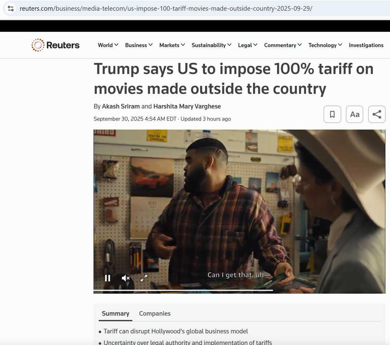Expand the World menu chevron
Screen dimensions: 390x345
point(116,45)
